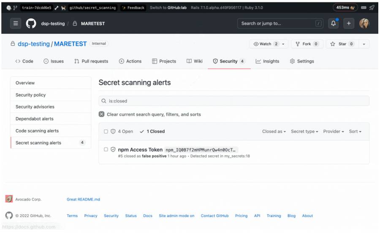Star the repository
This screenshot has width=380, height=234.
tap(342, 44)
